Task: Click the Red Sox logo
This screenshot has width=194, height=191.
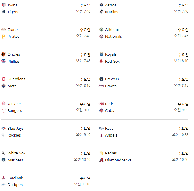Action: click(x=101, y=61)
